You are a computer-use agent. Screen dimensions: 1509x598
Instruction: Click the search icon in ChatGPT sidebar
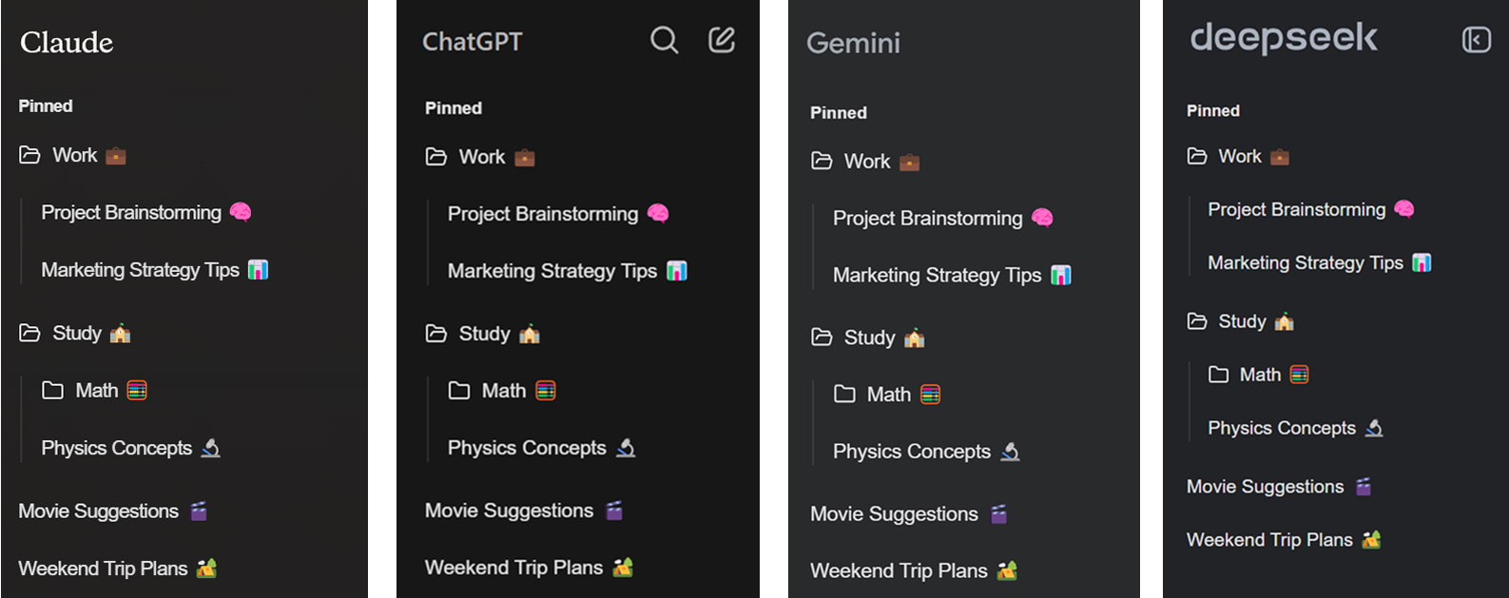click(x=664, y=40)
